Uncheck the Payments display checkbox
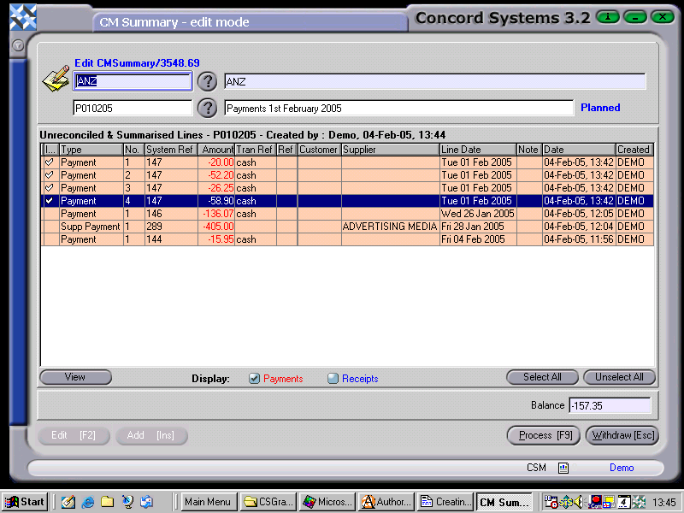 253,378
